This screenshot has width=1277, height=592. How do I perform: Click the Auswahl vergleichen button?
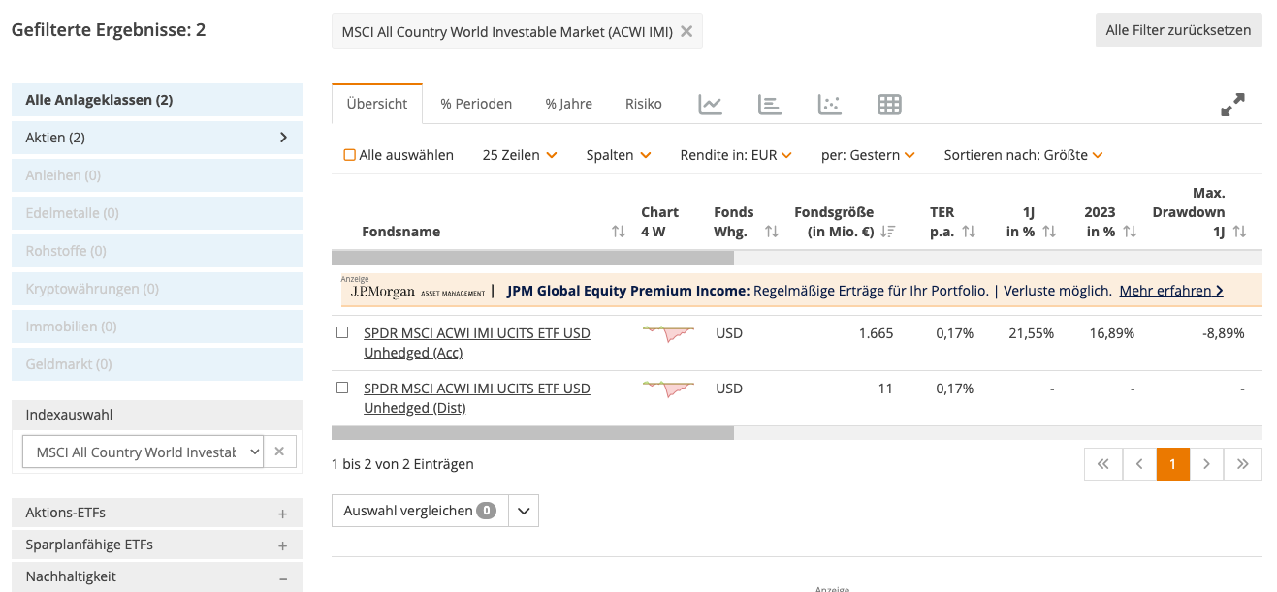coord(419,511)
